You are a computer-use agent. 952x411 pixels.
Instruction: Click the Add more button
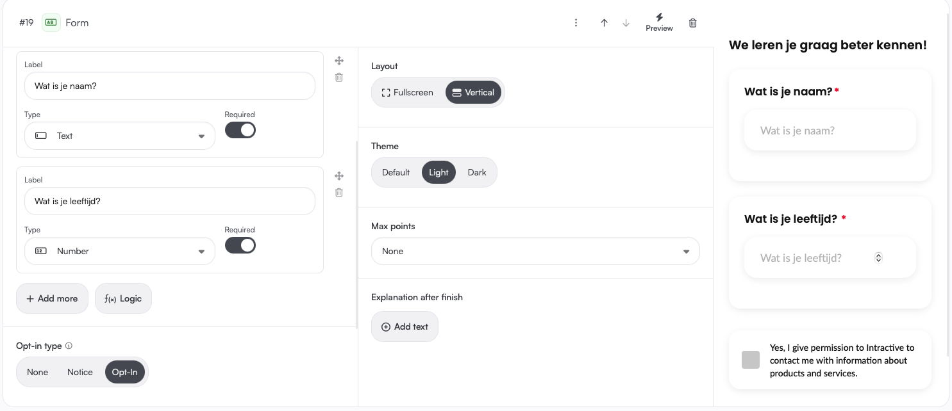52,298
